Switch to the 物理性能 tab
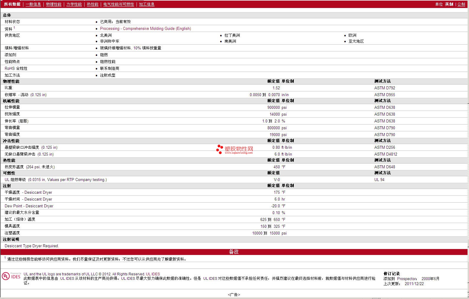469x299 pixels. pyautogui.click(x=53, y=4)
